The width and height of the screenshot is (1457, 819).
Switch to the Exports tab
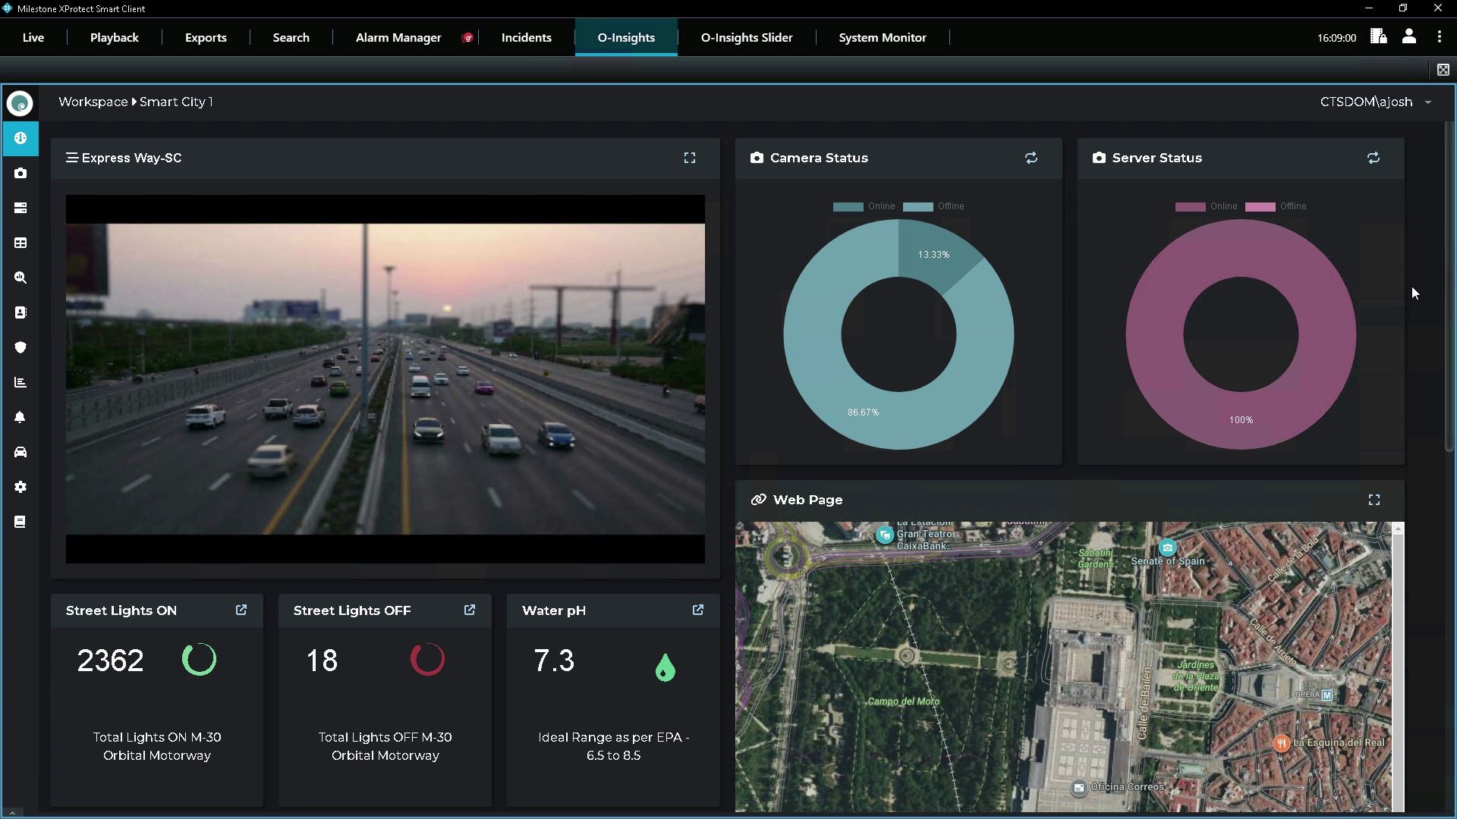tap(206, 37)
